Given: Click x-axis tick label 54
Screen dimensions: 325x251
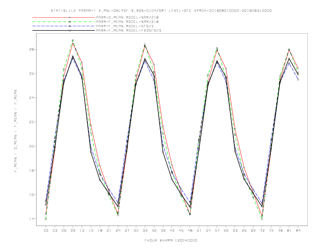Looking at the screenshot, I should coord(208,230).
